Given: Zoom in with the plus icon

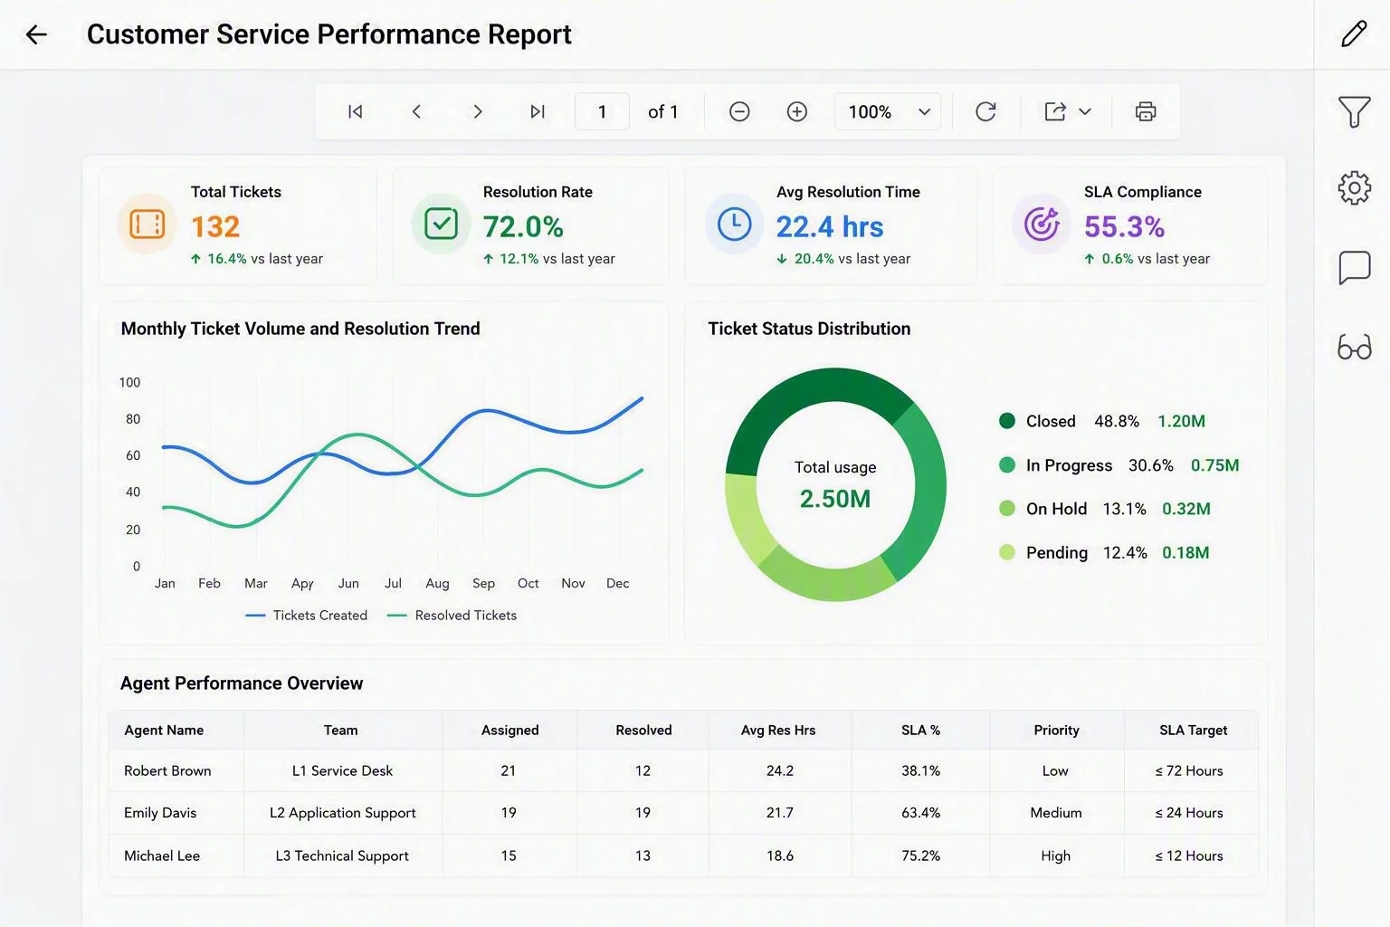Looking at the screenshot, I should (797, 111).
